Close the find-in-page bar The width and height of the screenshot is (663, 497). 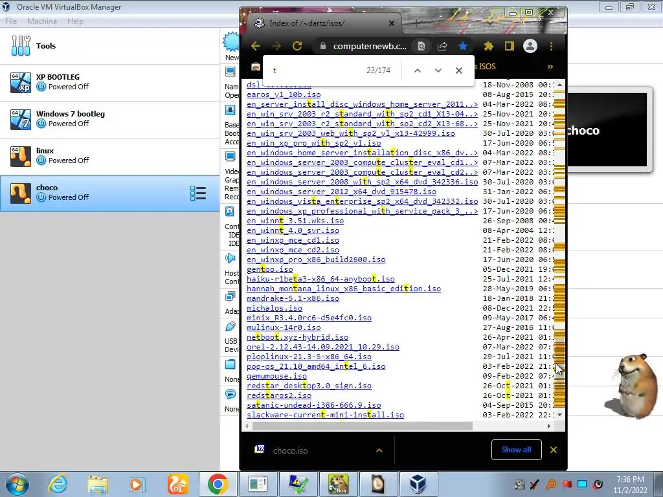[459, 71]
